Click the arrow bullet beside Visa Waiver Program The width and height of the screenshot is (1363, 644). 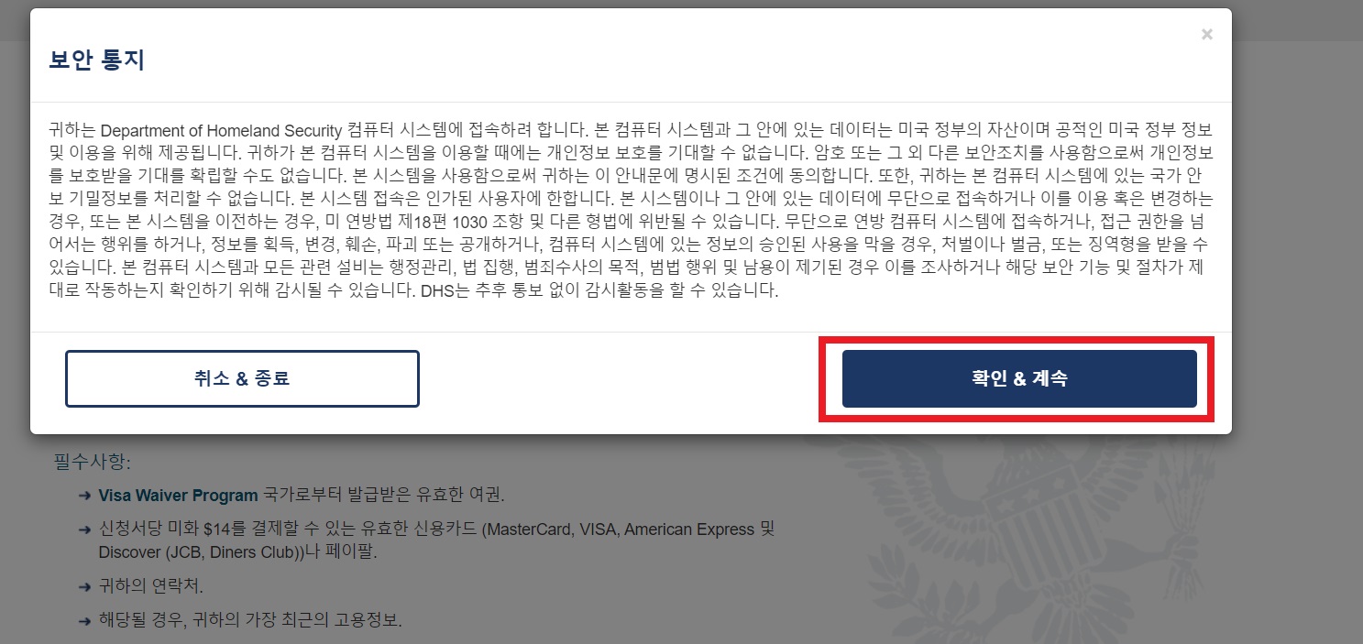click(x=85, y=496)
